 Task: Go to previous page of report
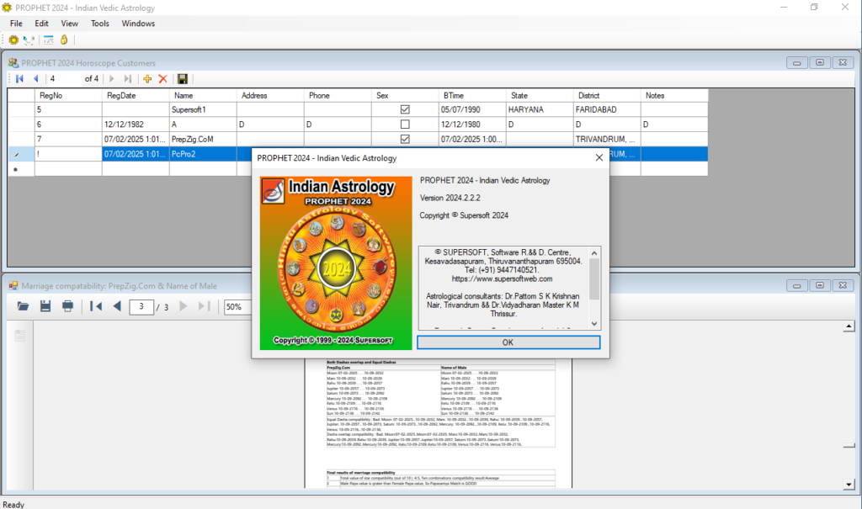tap(116, 306)
